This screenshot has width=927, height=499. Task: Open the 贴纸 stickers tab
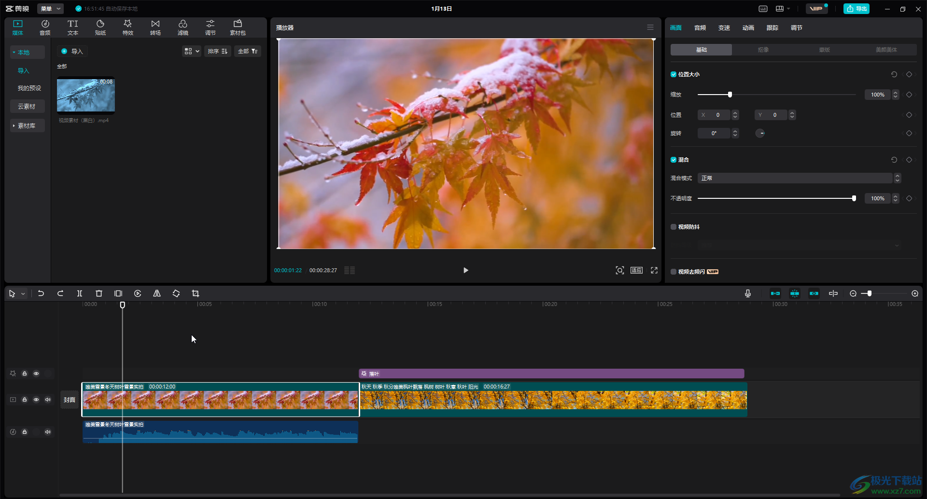point(100,28)
